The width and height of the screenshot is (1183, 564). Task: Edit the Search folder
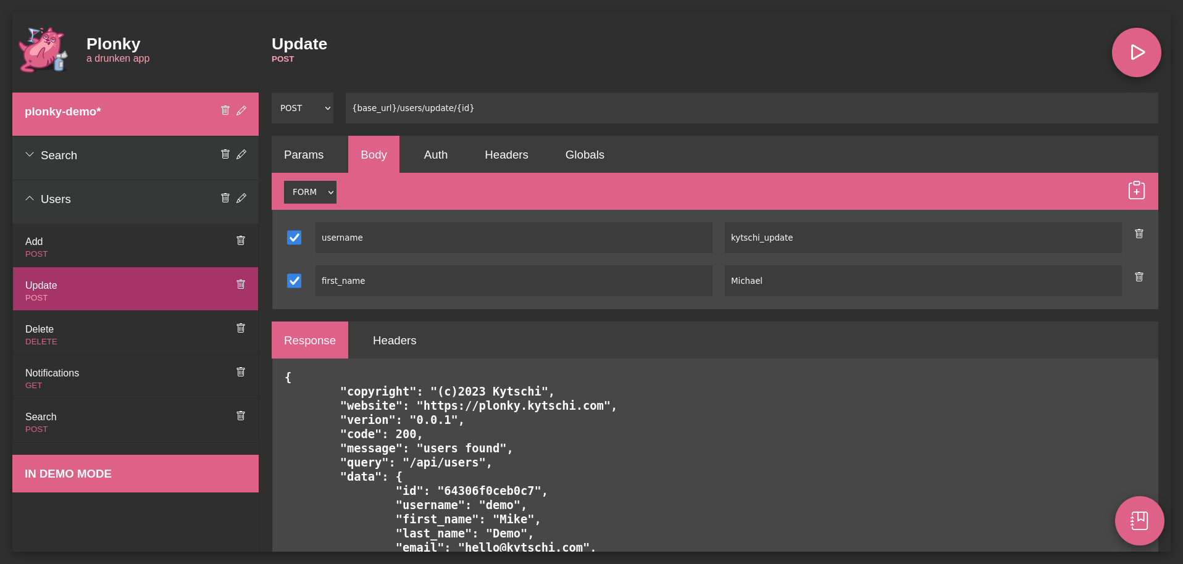241,154
